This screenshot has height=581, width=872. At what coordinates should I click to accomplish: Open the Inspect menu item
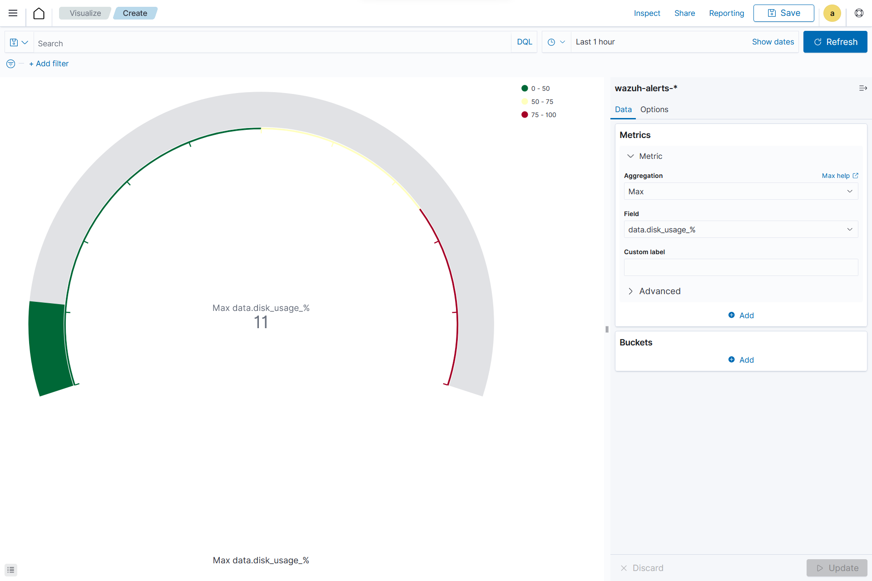[x=647, y=13]
